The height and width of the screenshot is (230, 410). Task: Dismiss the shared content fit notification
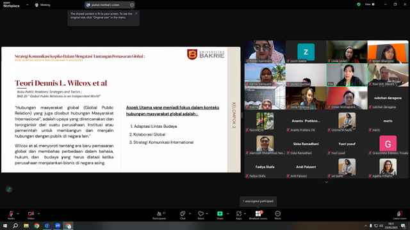point(136,13)
